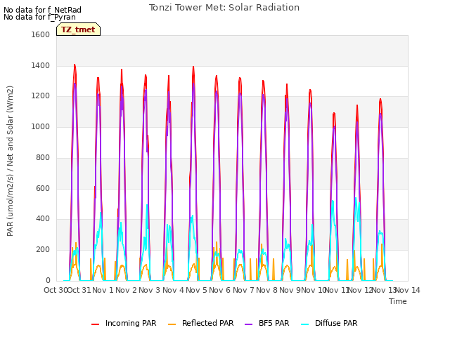Click the Nov 13 x-axis date label
This screenshot has width=450, height=337.
tap(384, 290)
